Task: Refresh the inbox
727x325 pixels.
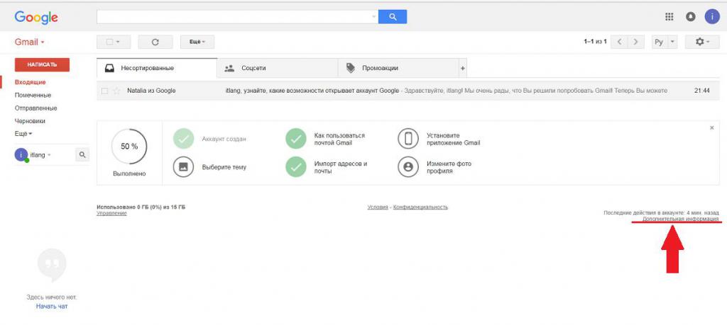Action: (x=155, y=42)
